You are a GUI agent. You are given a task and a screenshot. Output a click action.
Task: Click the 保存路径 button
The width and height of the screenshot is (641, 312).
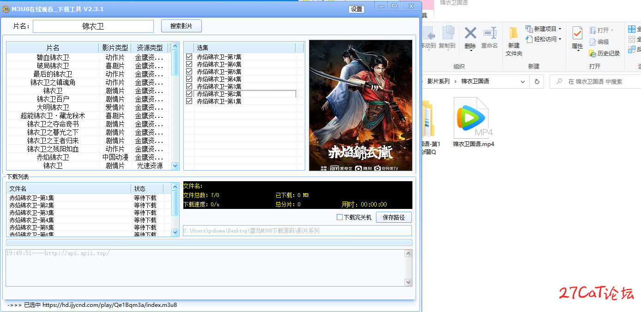click(394, 217)
